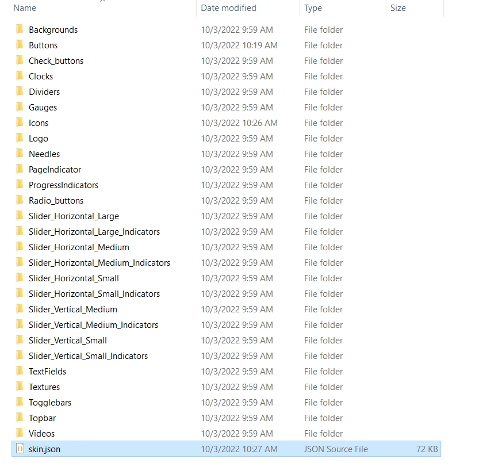Select the Backgrounds folder name
Screen dimensions: 502x474
[53, 30]
